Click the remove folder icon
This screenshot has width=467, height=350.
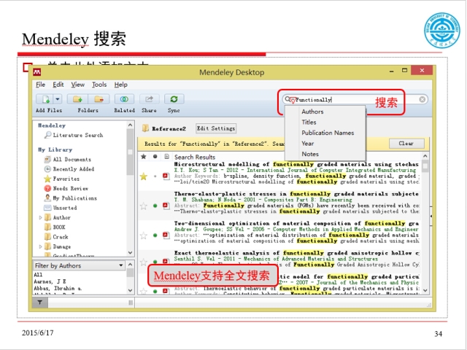[99, 99]
